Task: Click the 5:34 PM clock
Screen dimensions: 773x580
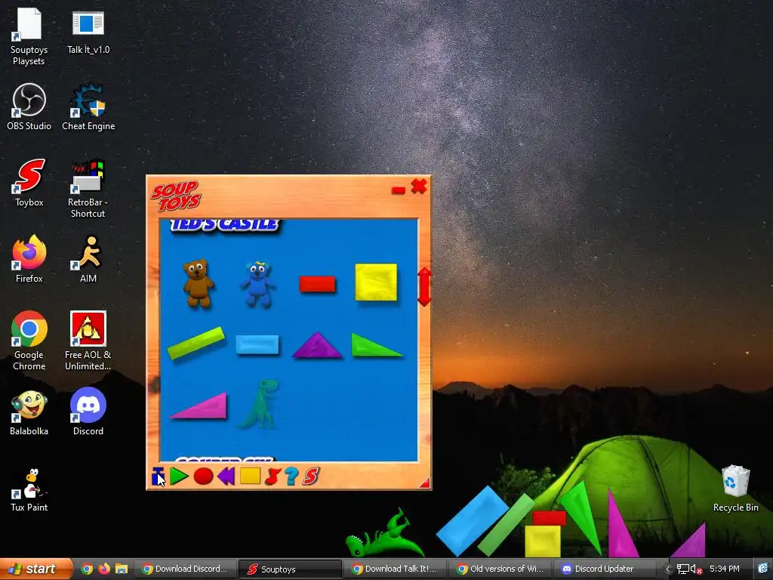Action: click(x=724, y=569)
